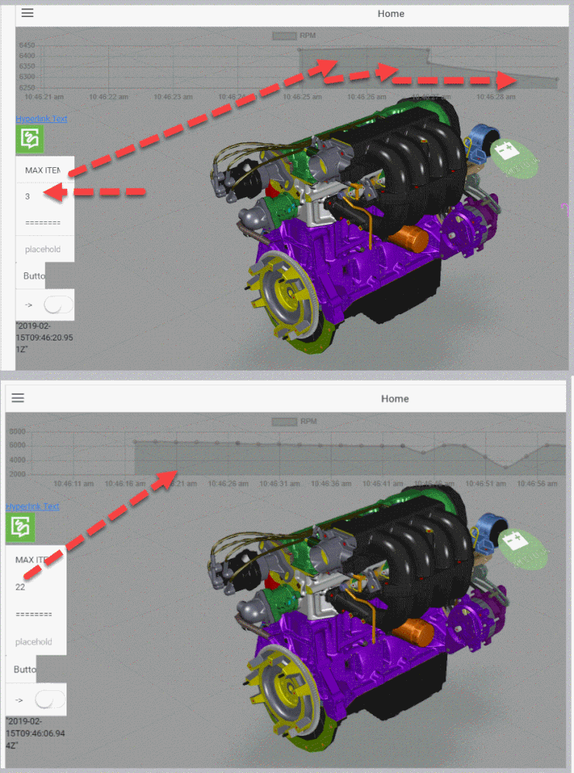
Task: Open hamburger menu in top screenshot
Action: [28, 13]
